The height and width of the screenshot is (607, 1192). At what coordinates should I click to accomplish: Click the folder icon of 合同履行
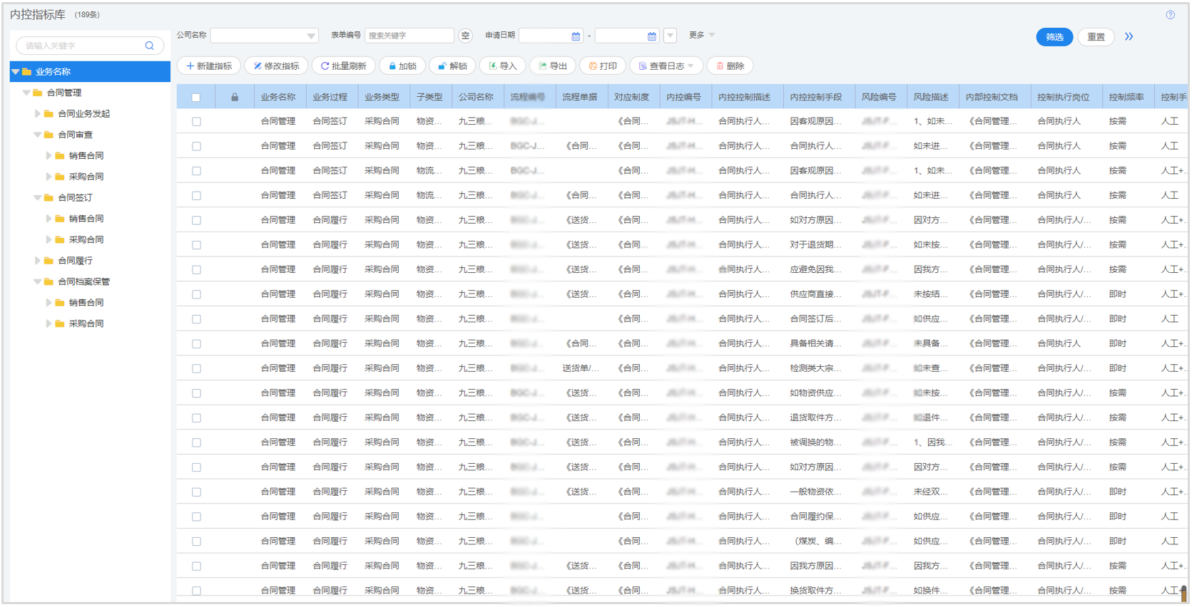(49, 261)
